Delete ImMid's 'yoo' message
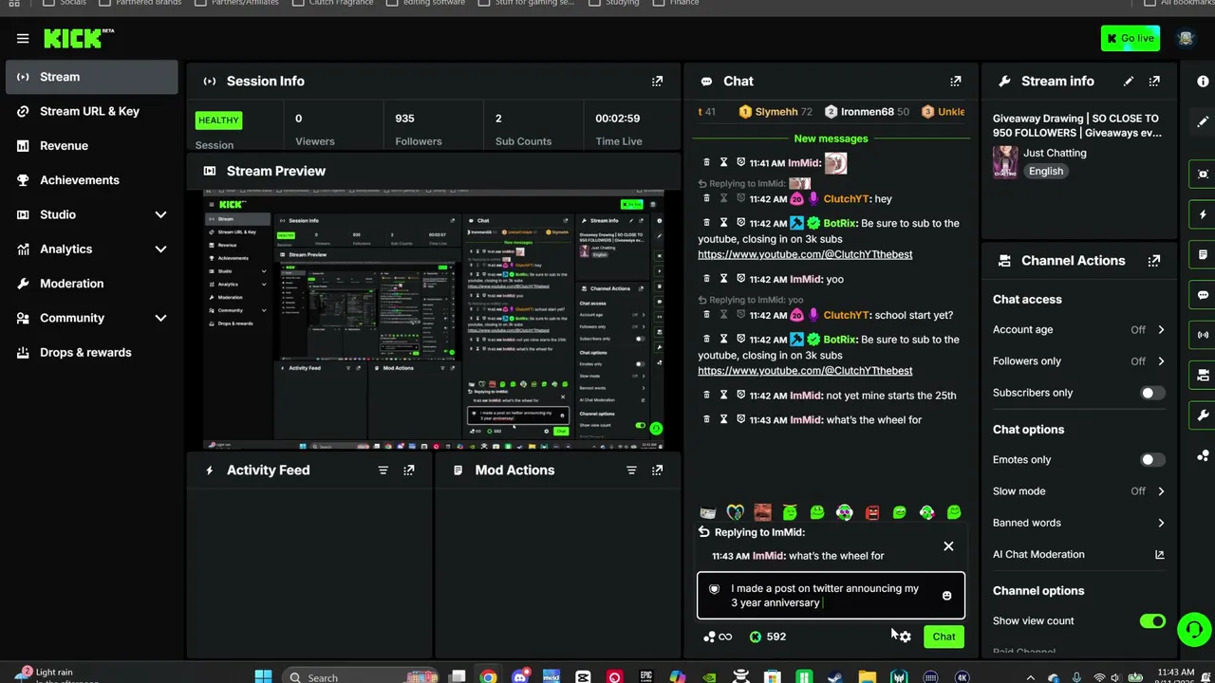 [706, 279]
